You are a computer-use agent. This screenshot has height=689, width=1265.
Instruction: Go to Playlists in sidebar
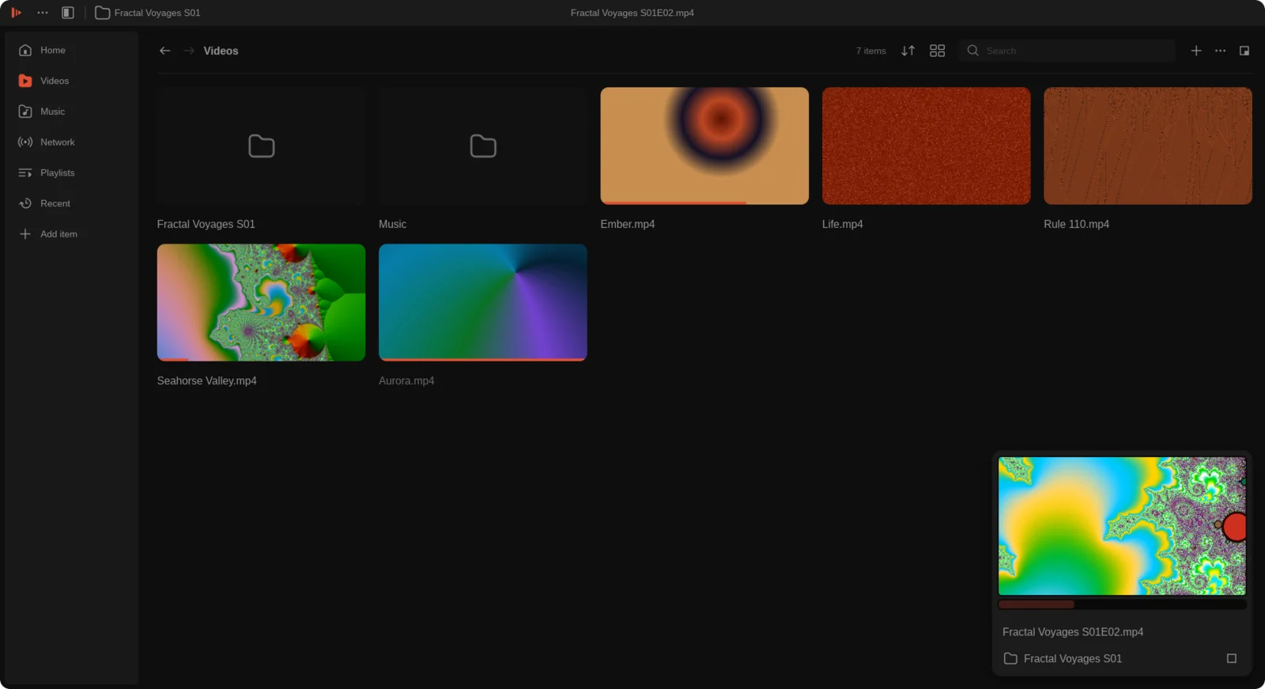71,172
